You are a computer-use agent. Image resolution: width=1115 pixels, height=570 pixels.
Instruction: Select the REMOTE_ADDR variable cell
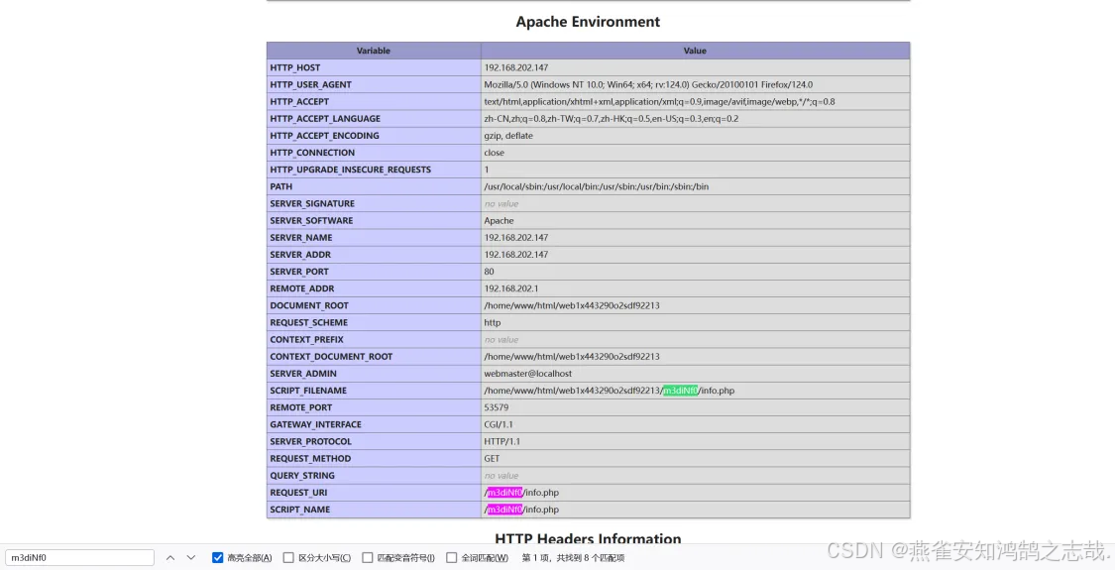point(374,288)
